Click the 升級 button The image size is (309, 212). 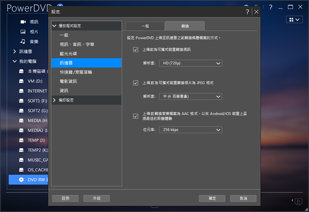pos(97,198)
